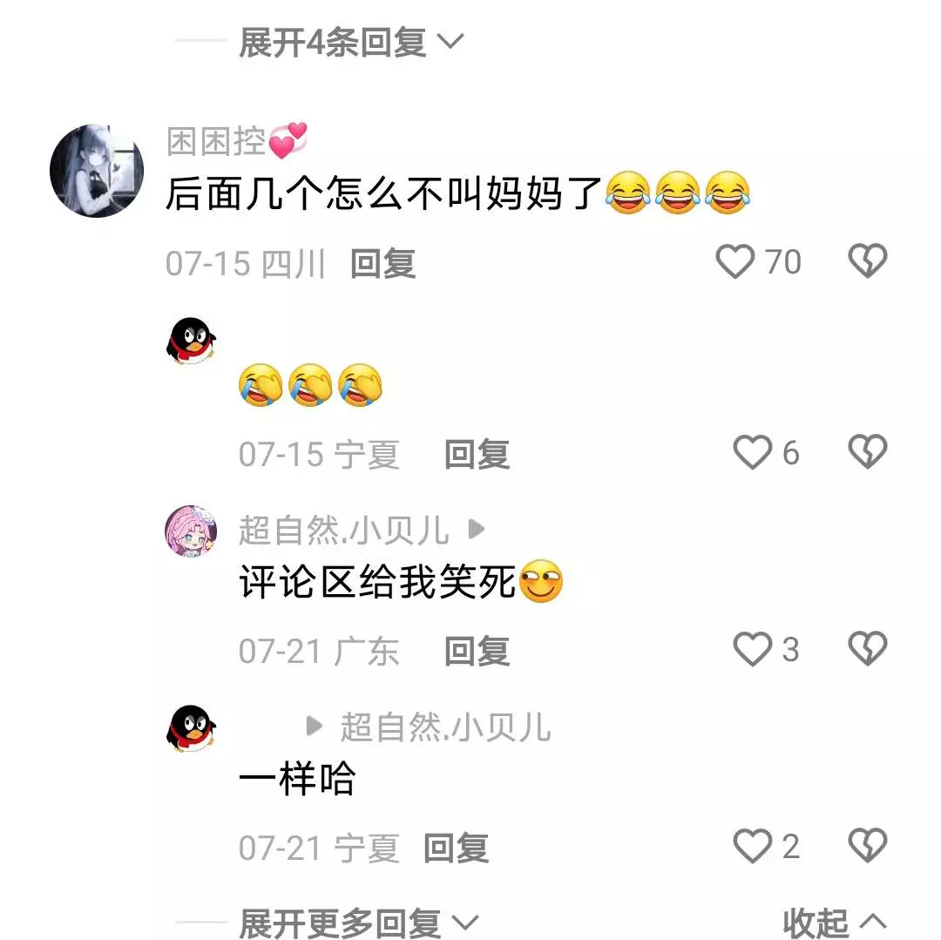
Task: Reply to the 07-15 宁夏 emoji comment
Action: [x=477, y=454]
